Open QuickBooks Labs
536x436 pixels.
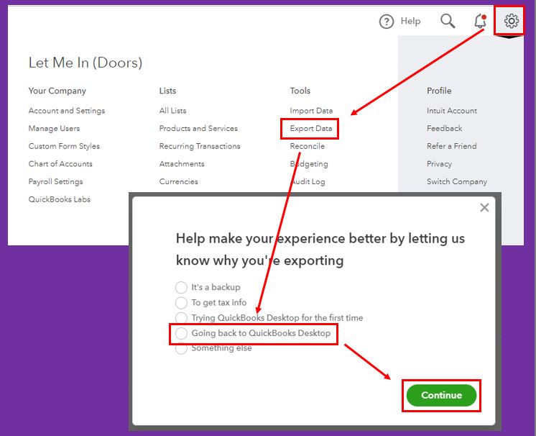pos(60,199)
